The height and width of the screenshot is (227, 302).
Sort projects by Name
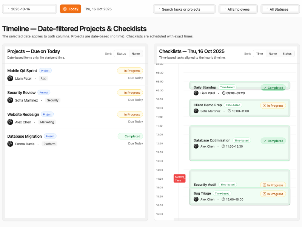click(x=136, y=54)
